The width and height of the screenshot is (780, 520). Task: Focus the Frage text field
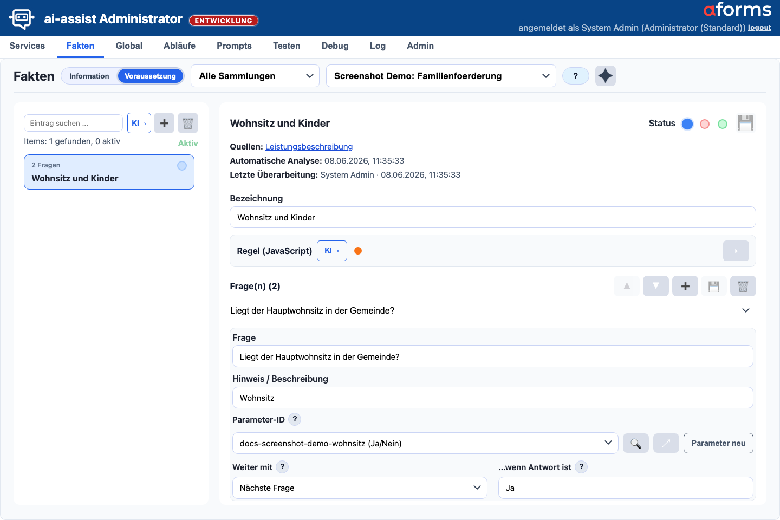(x=493, y=356)
